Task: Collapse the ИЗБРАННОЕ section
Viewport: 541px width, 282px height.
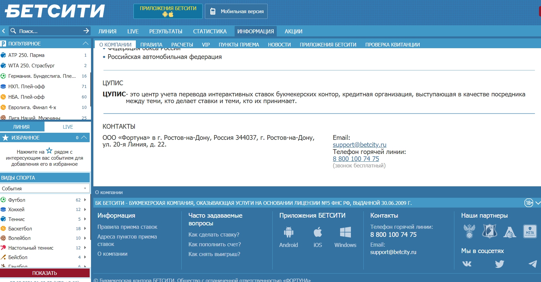Action: (84, 137)
